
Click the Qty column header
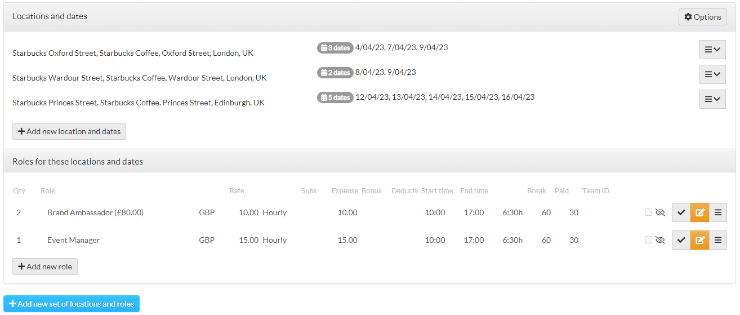click(x=19, y=191)
